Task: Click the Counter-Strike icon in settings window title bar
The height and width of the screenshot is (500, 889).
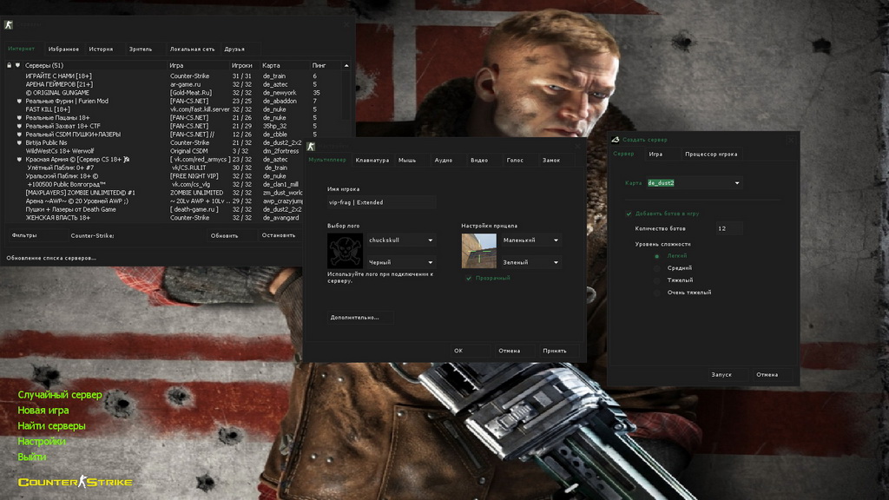Action: click(311, 146)
